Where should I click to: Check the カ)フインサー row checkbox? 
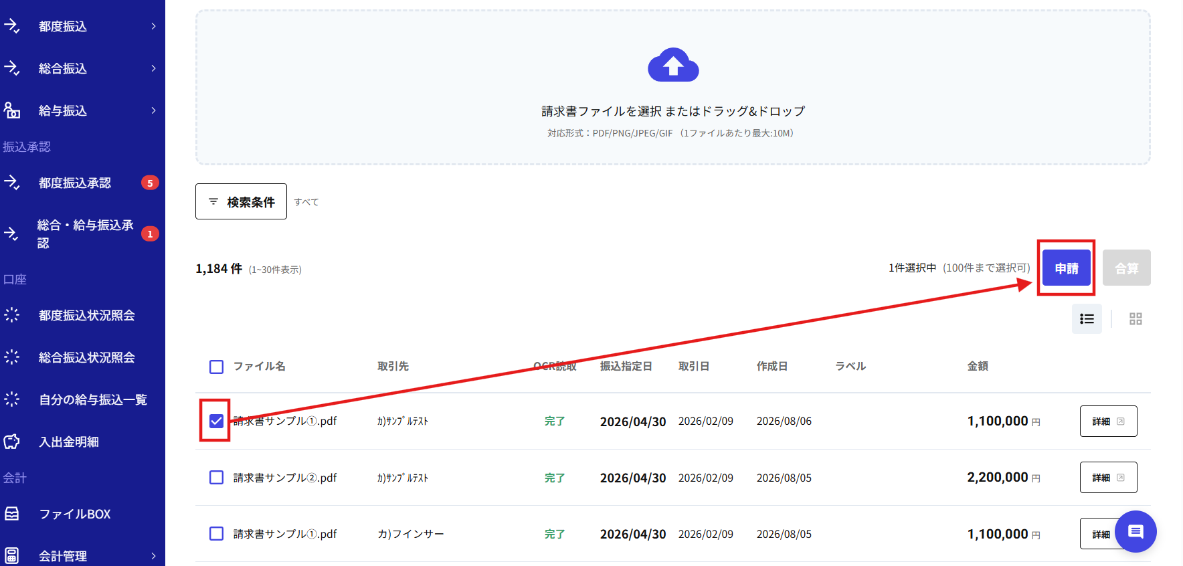[216, 534]
